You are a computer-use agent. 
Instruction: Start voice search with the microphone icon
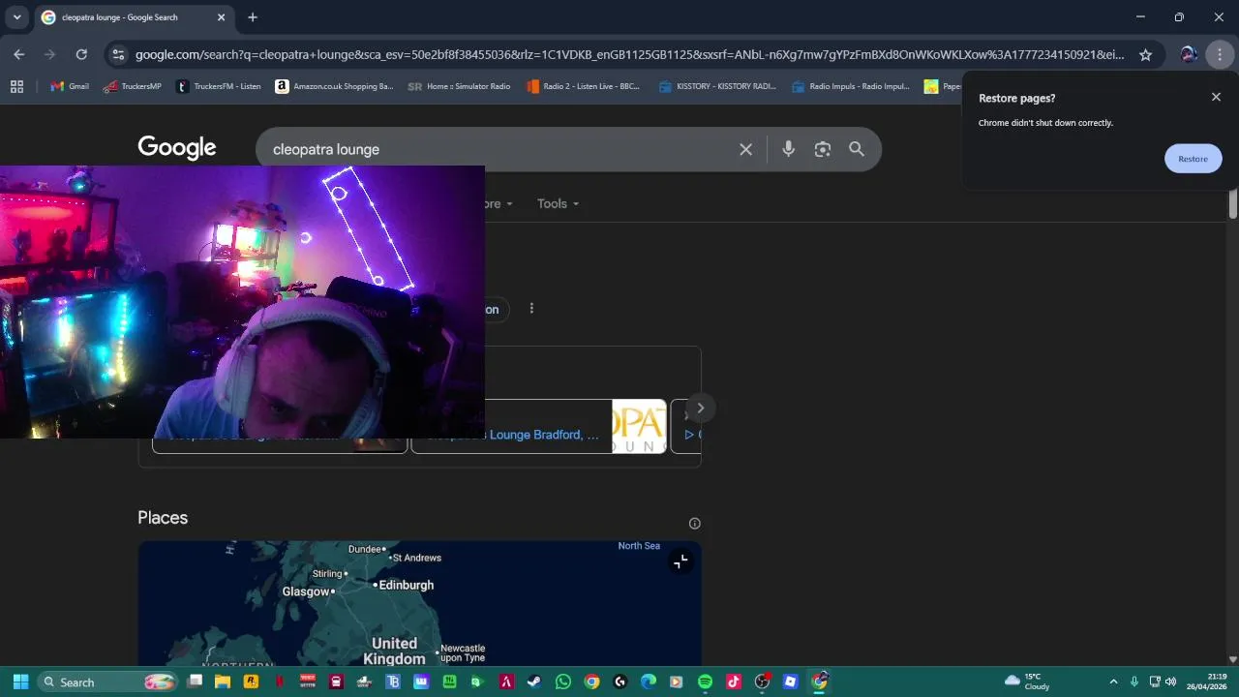[788, 149]
